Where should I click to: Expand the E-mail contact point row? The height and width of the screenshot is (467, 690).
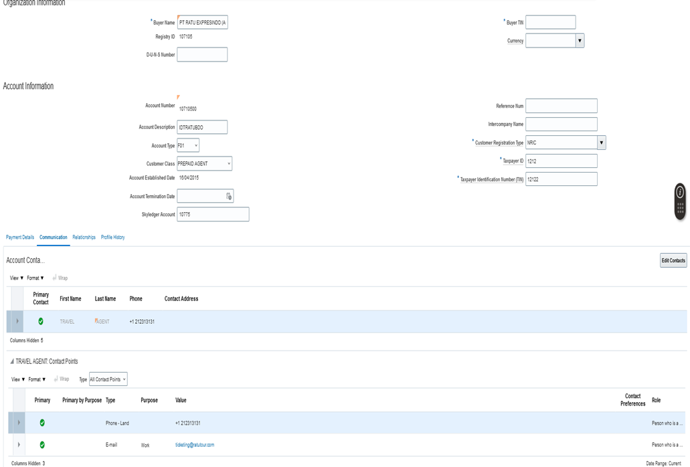[x=19, y=444]
